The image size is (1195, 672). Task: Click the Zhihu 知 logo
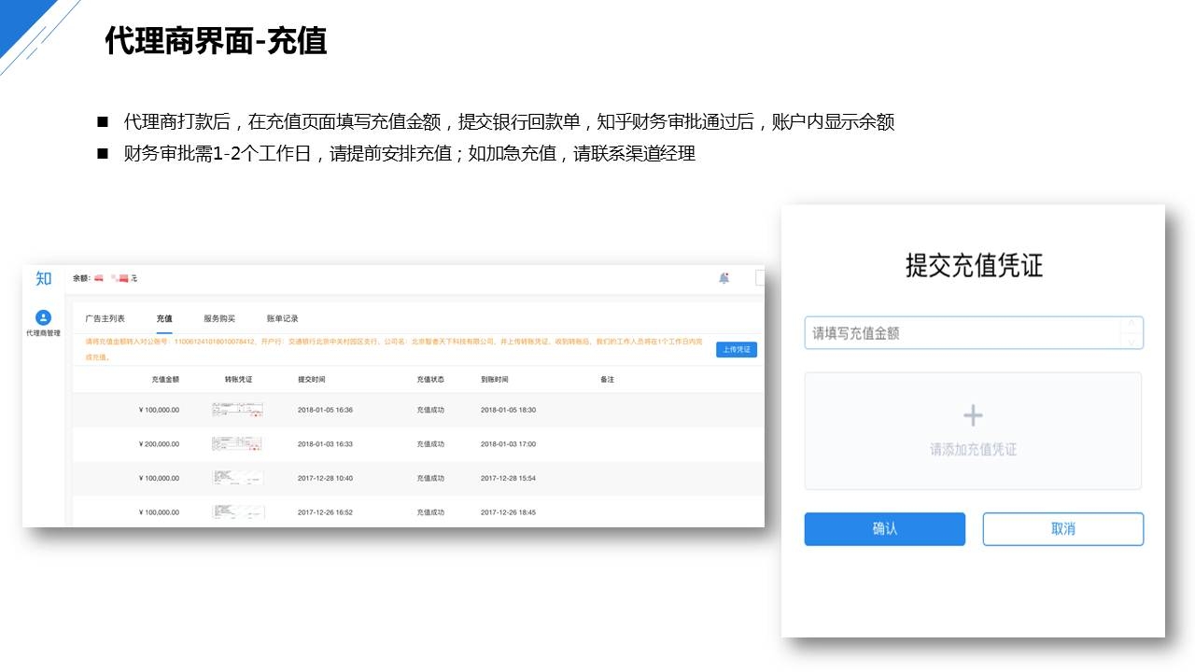click(44, 278)
